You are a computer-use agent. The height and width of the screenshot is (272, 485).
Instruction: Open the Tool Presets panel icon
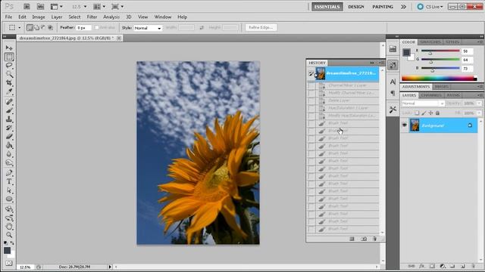pyautogui.click(x=393, y=110)
